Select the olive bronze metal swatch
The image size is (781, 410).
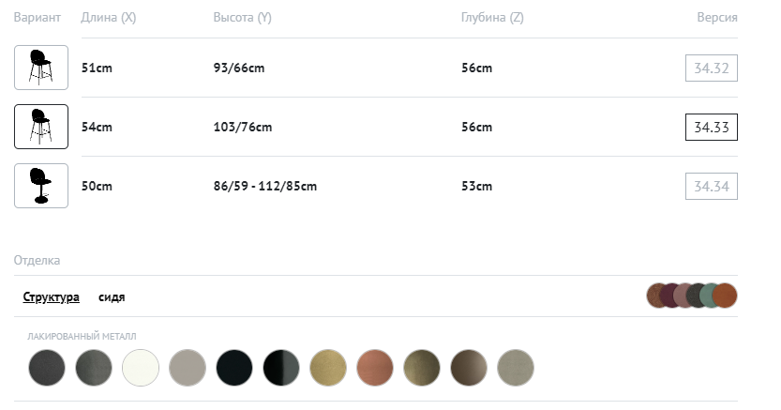click(422, 367)
